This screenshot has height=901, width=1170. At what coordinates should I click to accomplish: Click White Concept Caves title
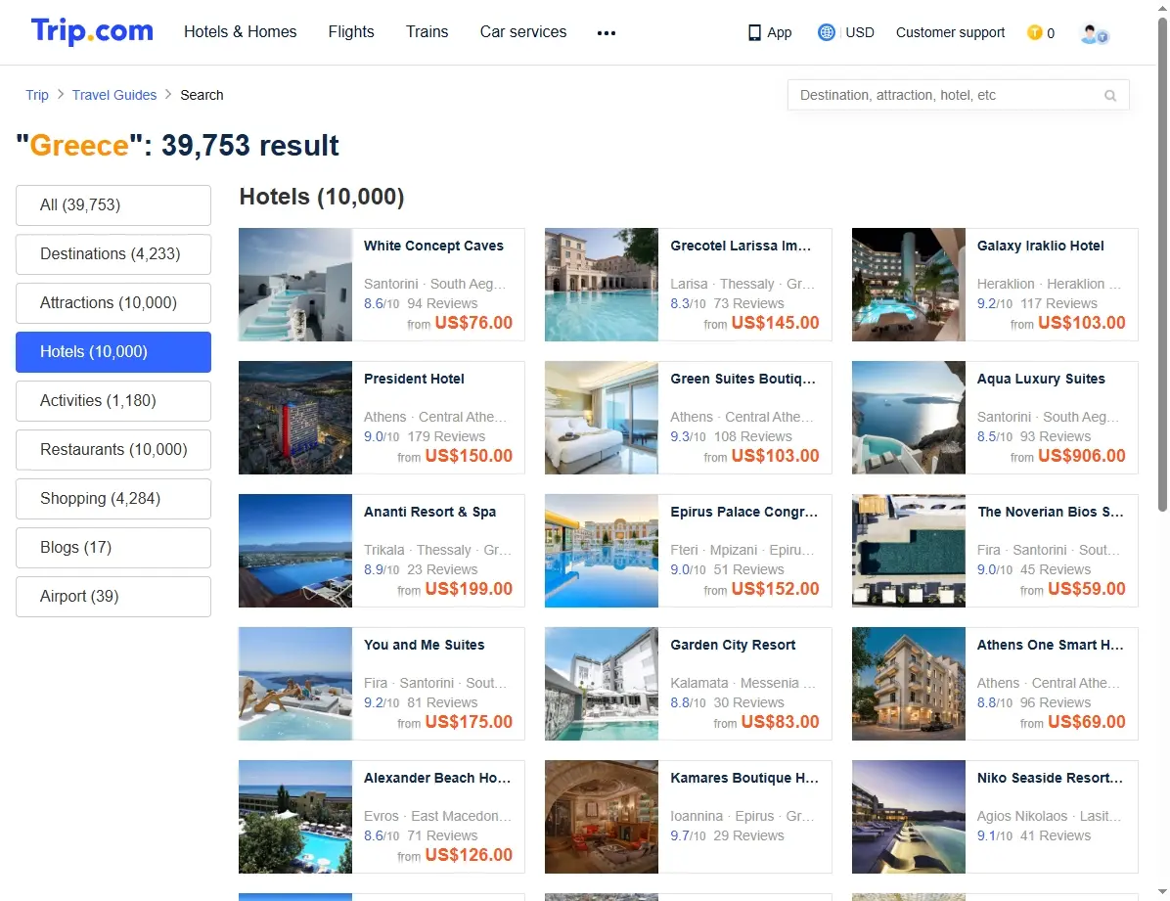[x=433, y=246]
